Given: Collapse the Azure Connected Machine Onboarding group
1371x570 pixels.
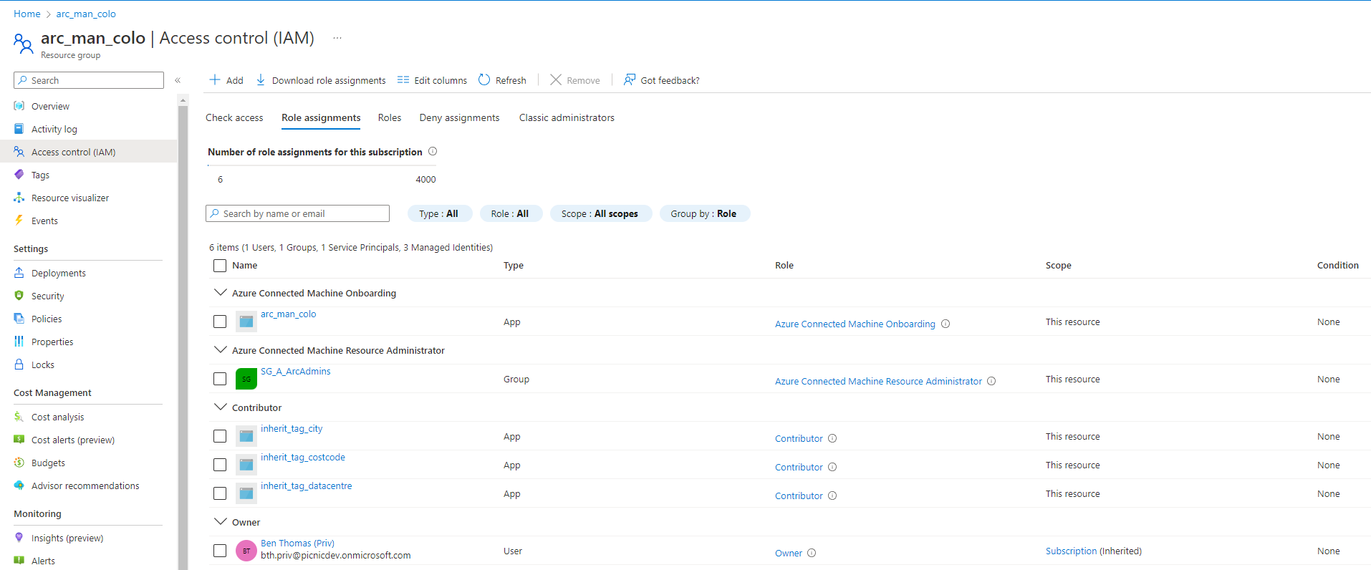Looking at the screenshot, I should coord(221,292).
